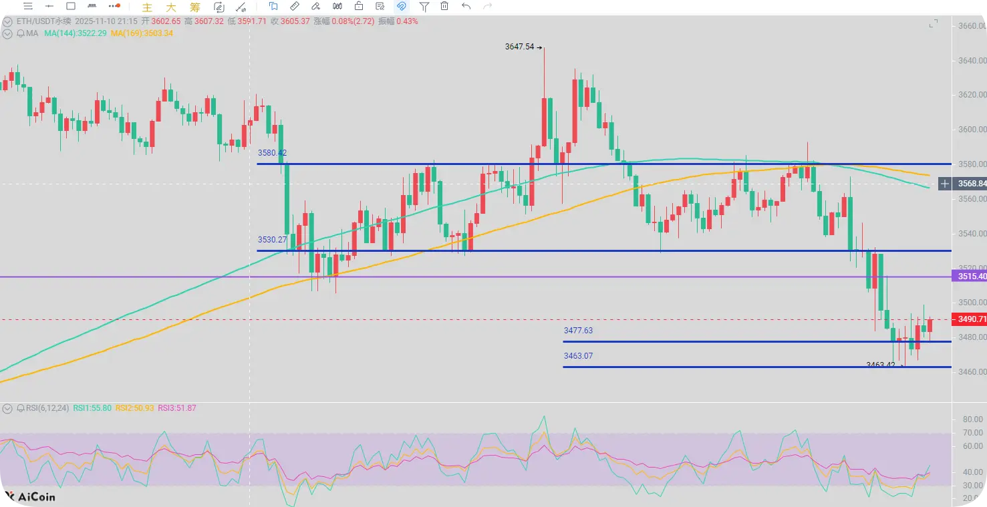Select the ruler measure tool
The image size is (987, 507).
coord(295,6)
